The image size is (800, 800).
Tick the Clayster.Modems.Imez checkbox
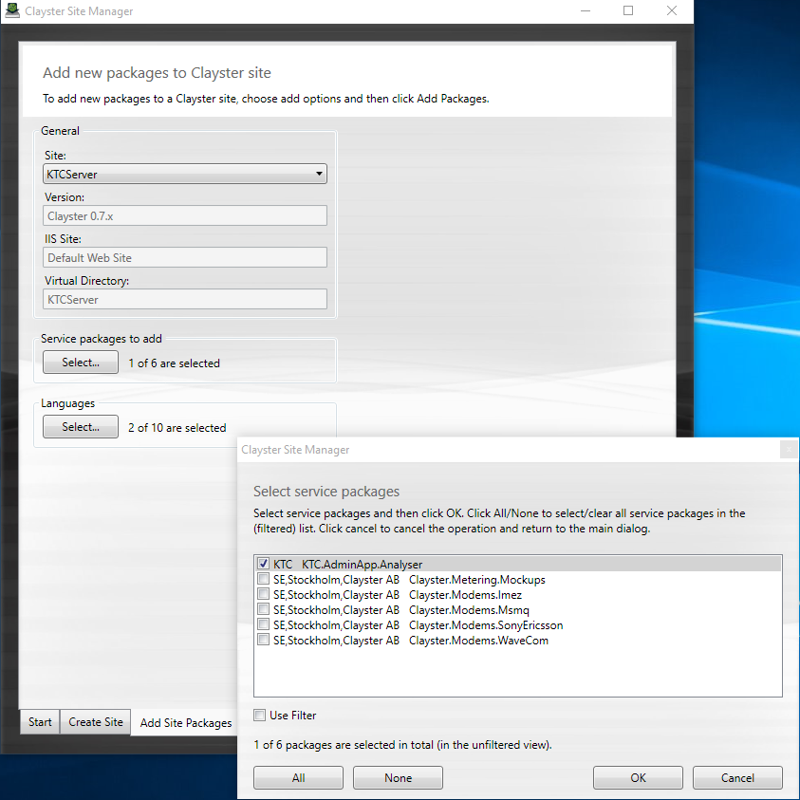263,594
